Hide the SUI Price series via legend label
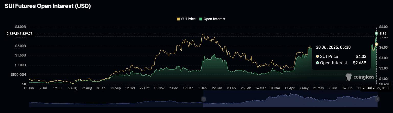393x113 pixels. pos(188,19)
